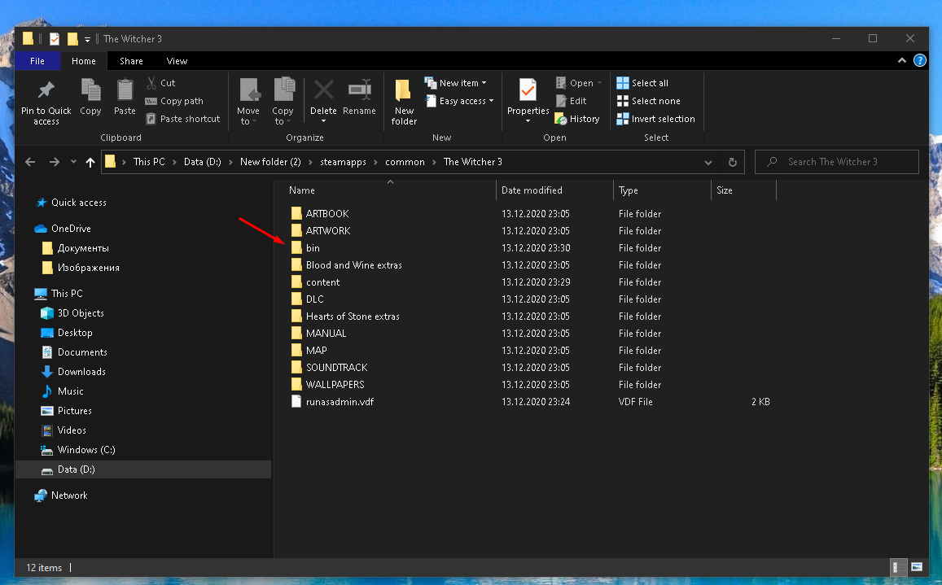
Task: Open the New item dropdown
Action: click(x=455, y=83)
